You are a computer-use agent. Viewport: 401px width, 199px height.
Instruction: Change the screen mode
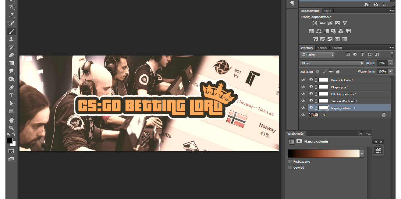(x=11, y=159)
